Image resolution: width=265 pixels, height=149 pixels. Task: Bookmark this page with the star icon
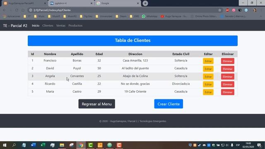coord(220,10)
